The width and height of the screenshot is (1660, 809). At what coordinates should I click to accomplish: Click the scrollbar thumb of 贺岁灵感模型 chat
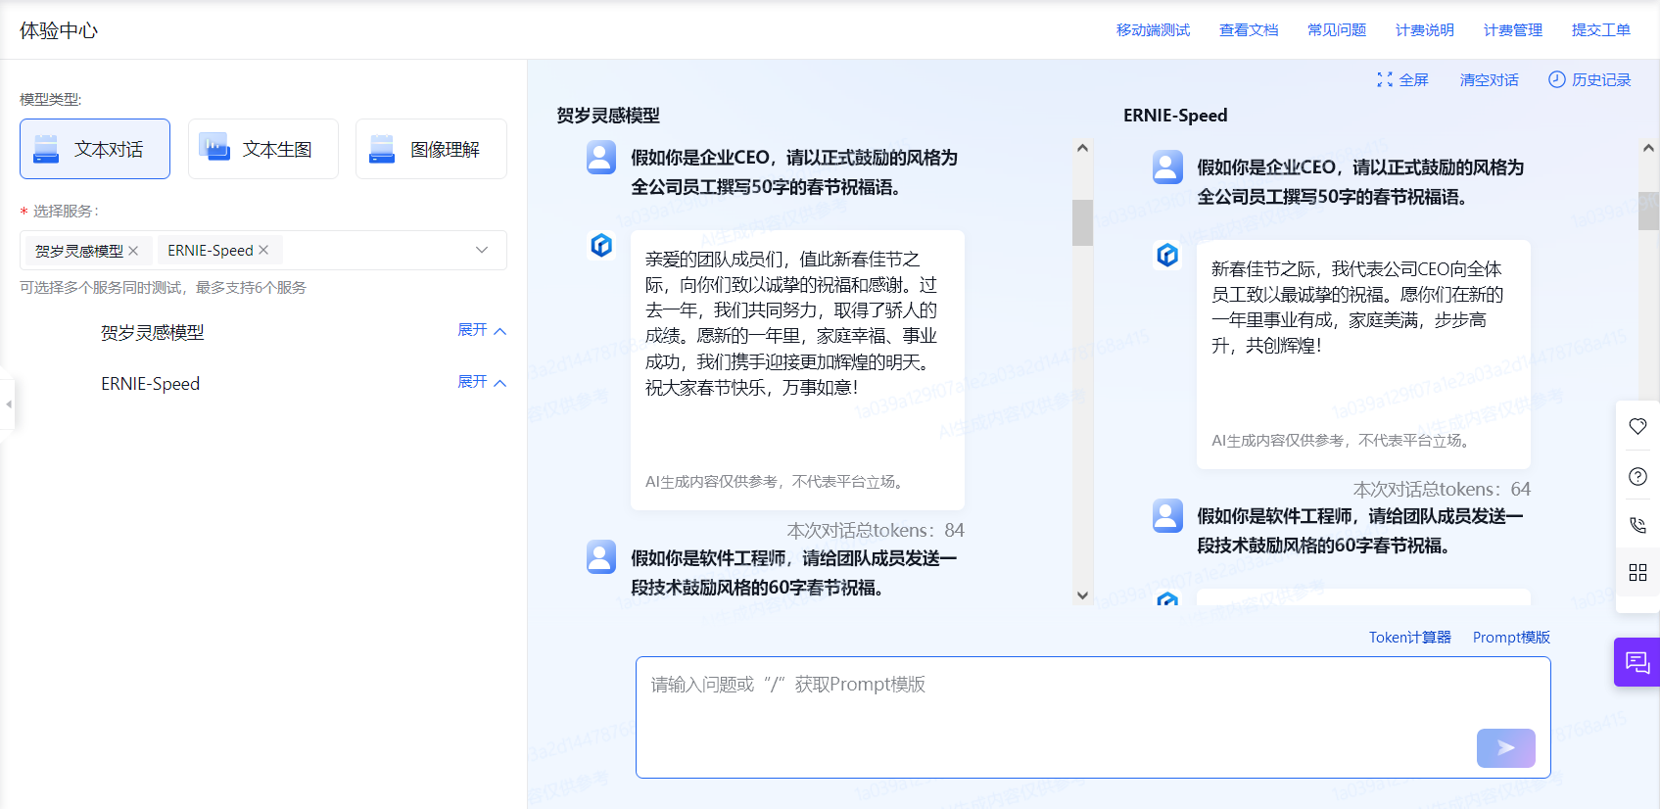click(x=1082, y=222)
